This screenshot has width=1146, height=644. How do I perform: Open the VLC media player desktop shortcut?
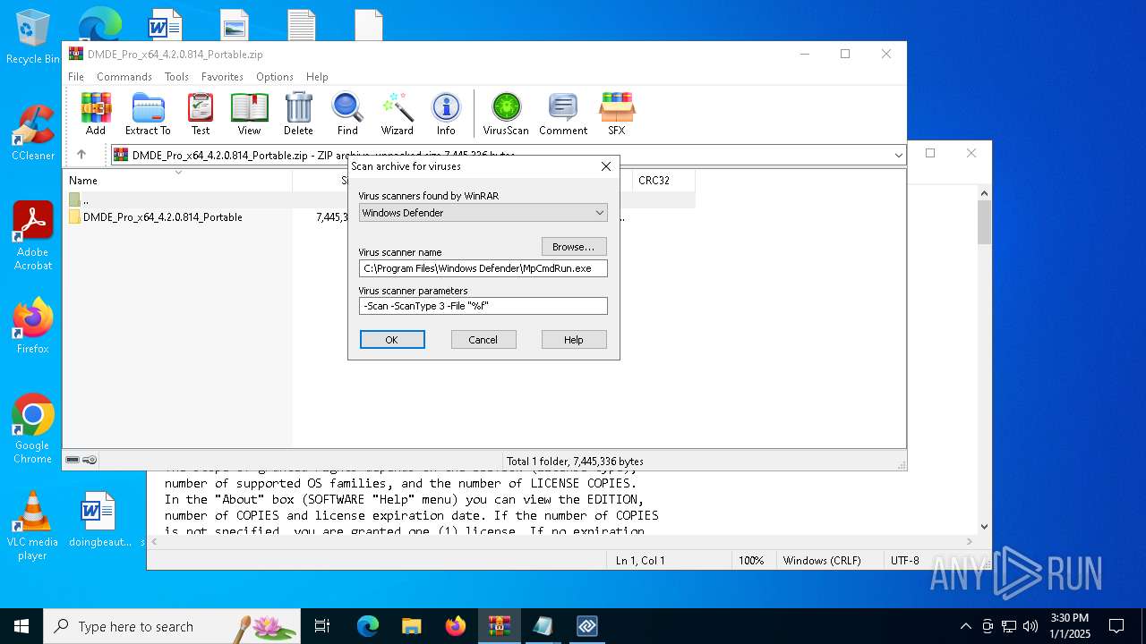(x=32, y=526)
